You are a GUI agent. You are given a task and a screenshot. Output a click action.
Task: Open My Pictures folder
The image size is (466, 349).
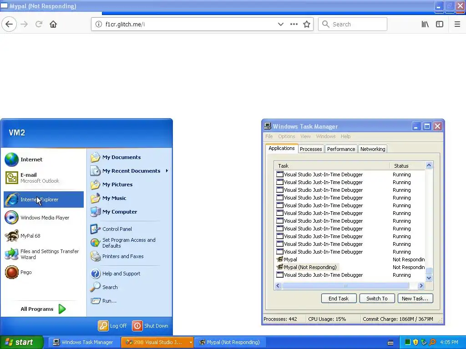click(130, 184)
